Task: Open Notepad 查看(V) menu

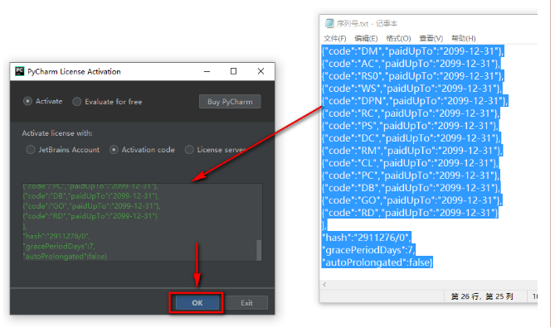Action: tap(431, 38)
